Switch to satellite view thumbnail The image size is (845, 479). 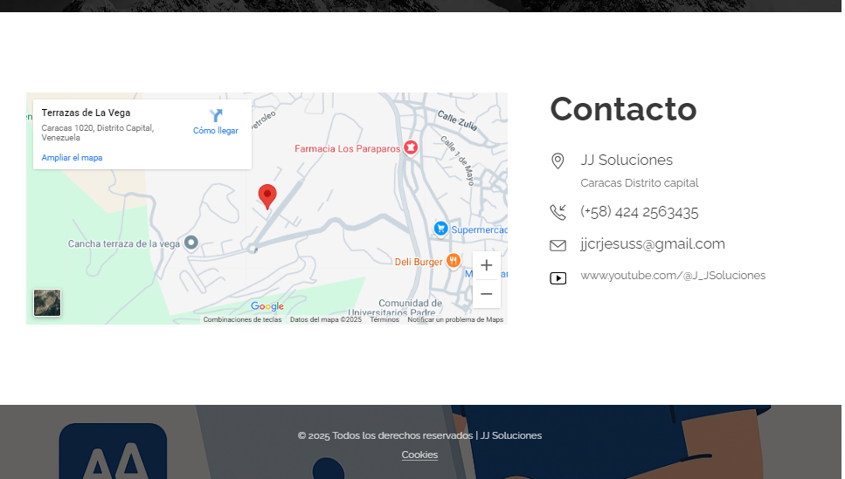click(x=47, y=303)
